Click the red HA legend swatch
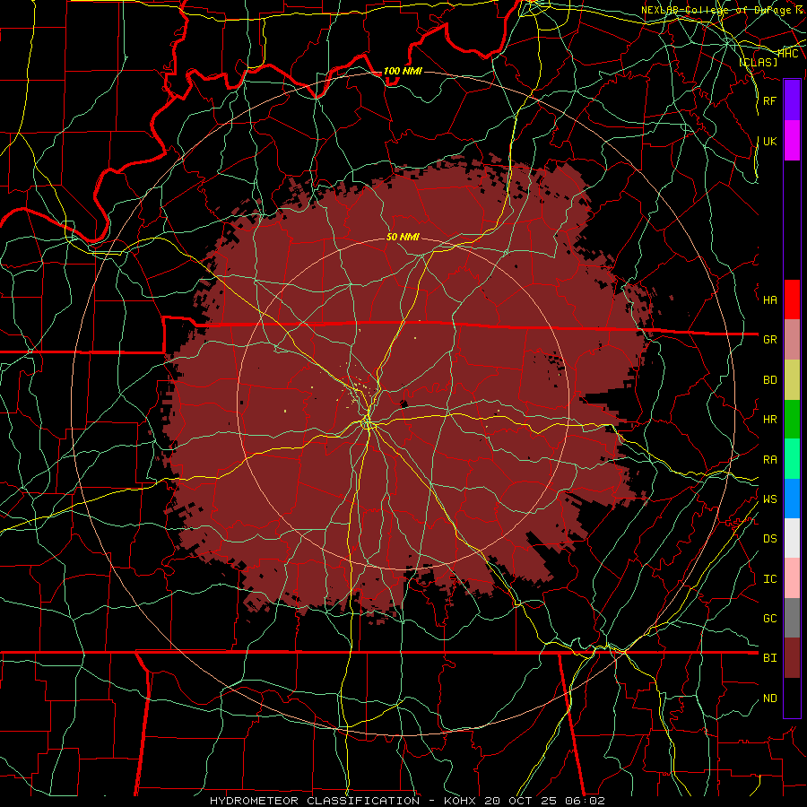This screenshot has width=807, height=807. pyautogui.click(x=792, y=299)
